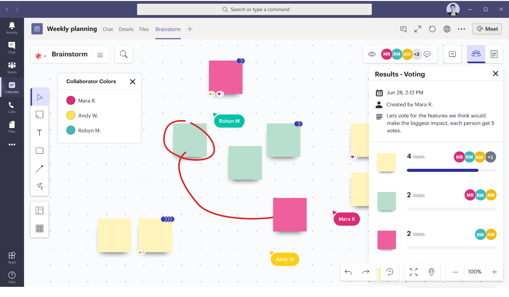This screenshot has height=297, width=509.
Task: Open the board search magnifier
Action: point(123,54)
